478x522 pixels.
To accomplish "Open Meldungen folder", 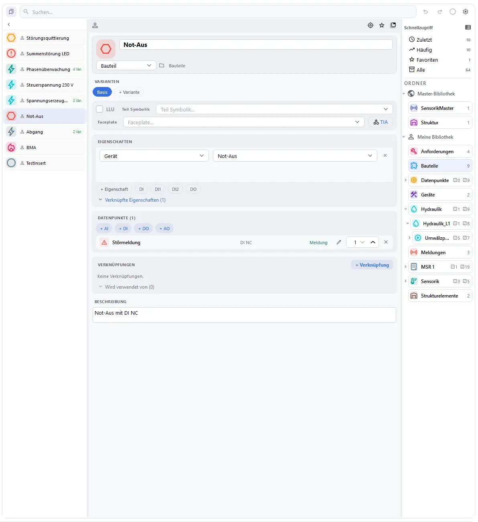I will click(440, 252).
